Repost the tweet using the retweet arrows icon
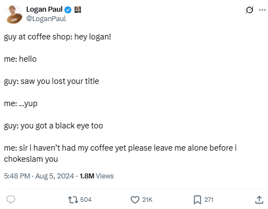Screen dimensions: 268x209 73,200
